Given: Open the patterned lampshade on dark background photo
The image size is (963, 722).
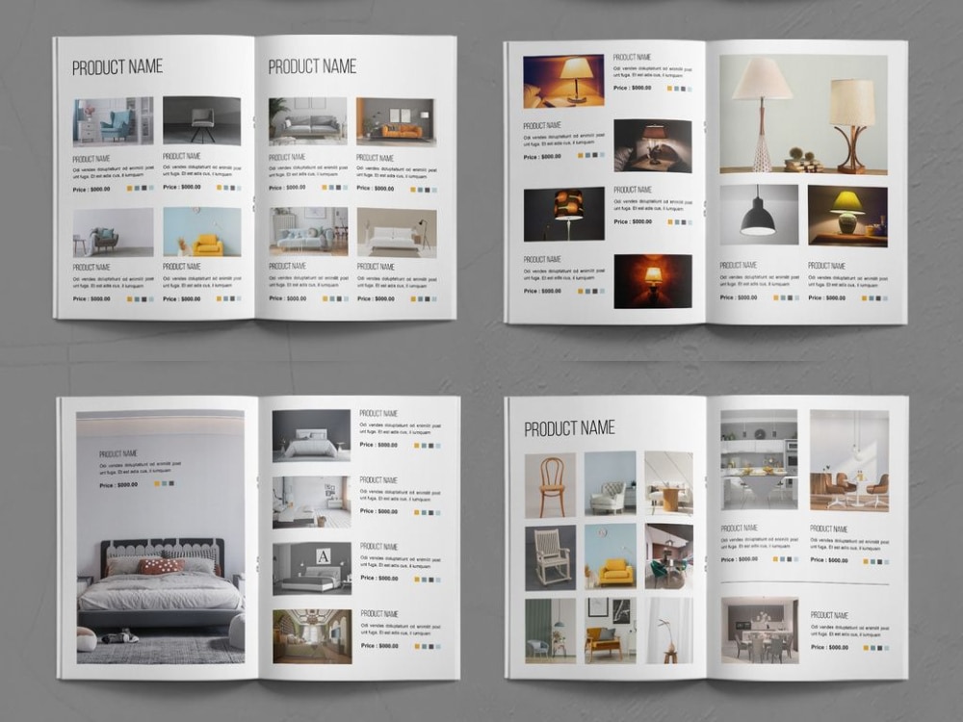Looking at the screenshot, I should point(563,215).
